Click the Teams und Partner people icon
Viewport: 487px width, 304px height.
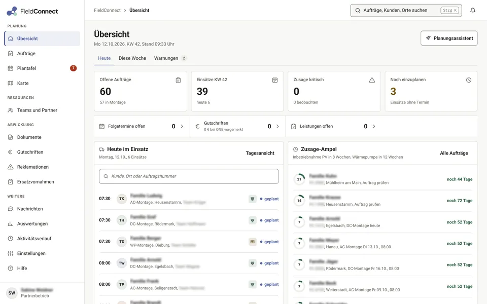click(11, 110)
